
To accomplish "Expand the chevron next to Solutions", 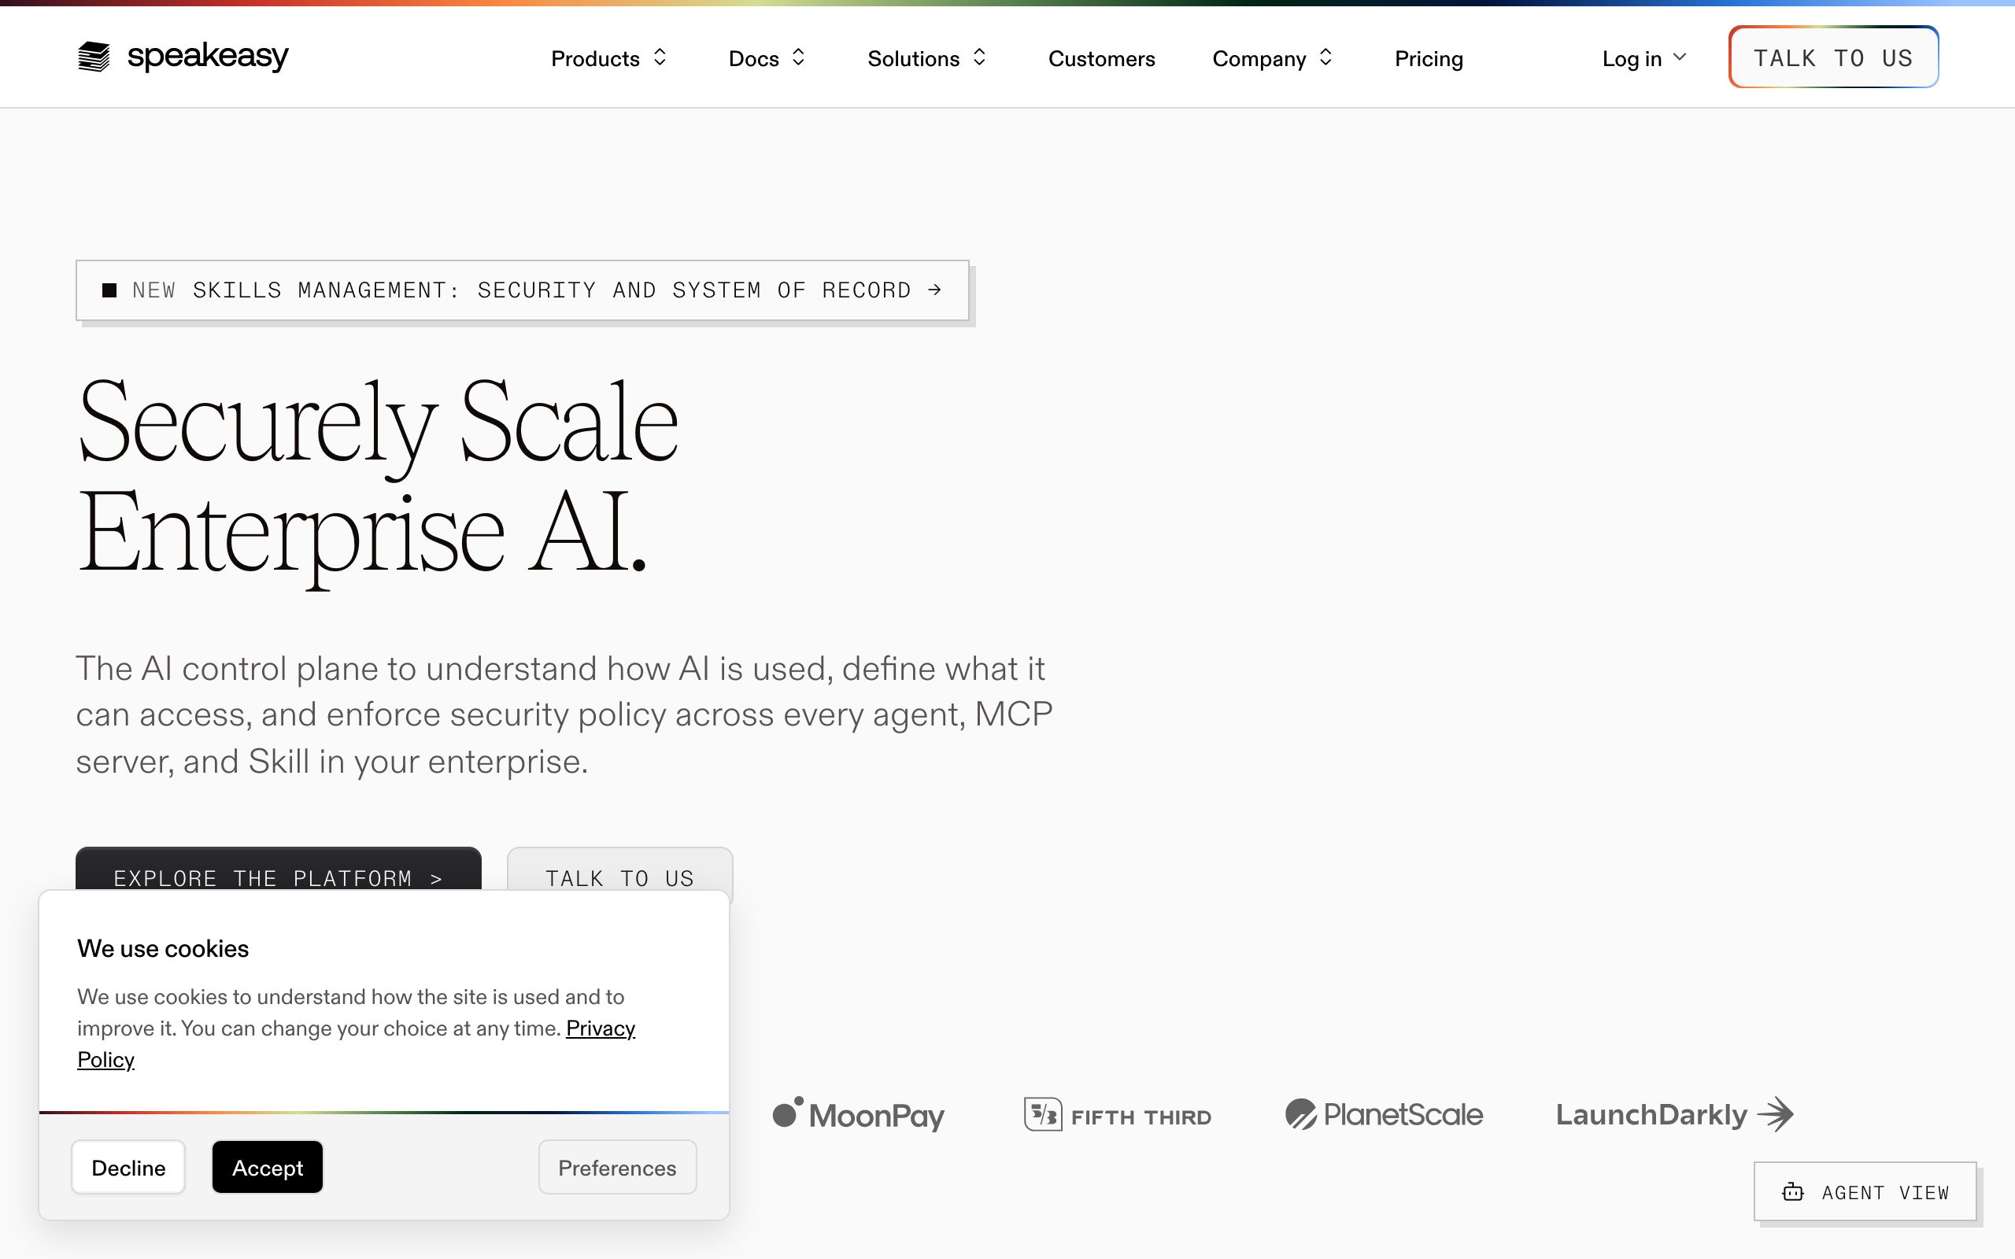I will pyautogui.click(x=979, y=57).
